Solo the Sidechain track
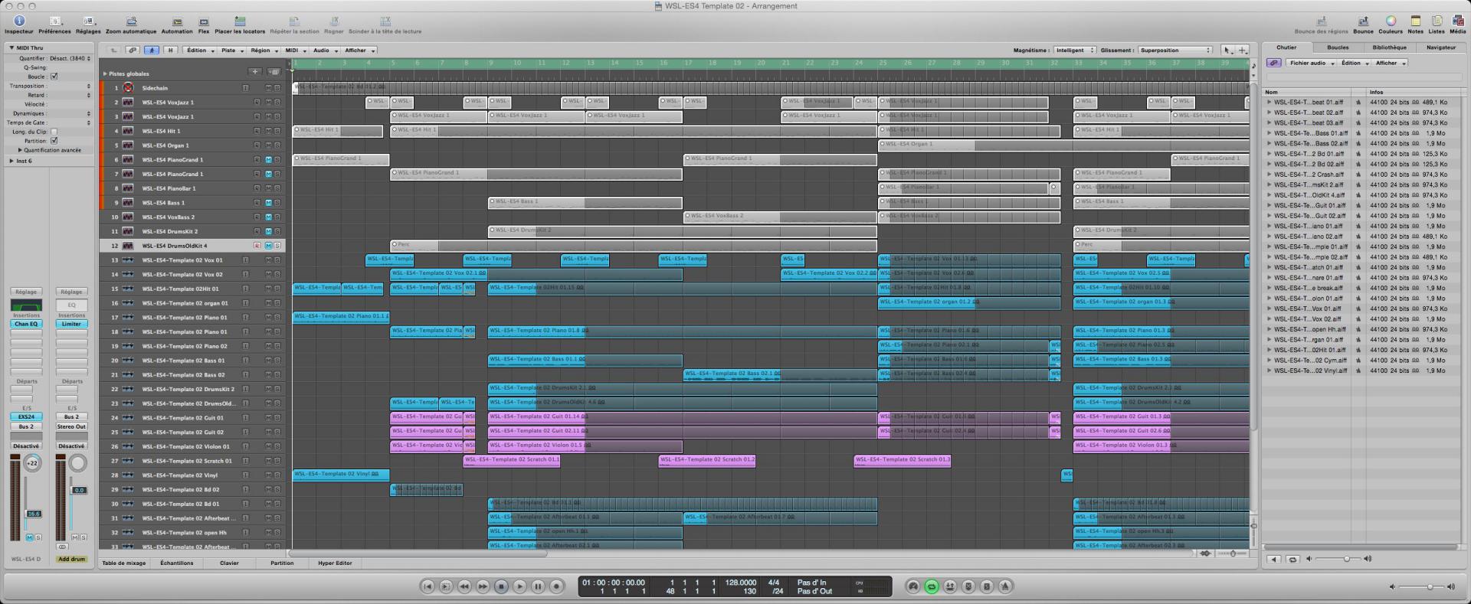1471x604 pixels. pyautogui.click(x=277, y=88)
